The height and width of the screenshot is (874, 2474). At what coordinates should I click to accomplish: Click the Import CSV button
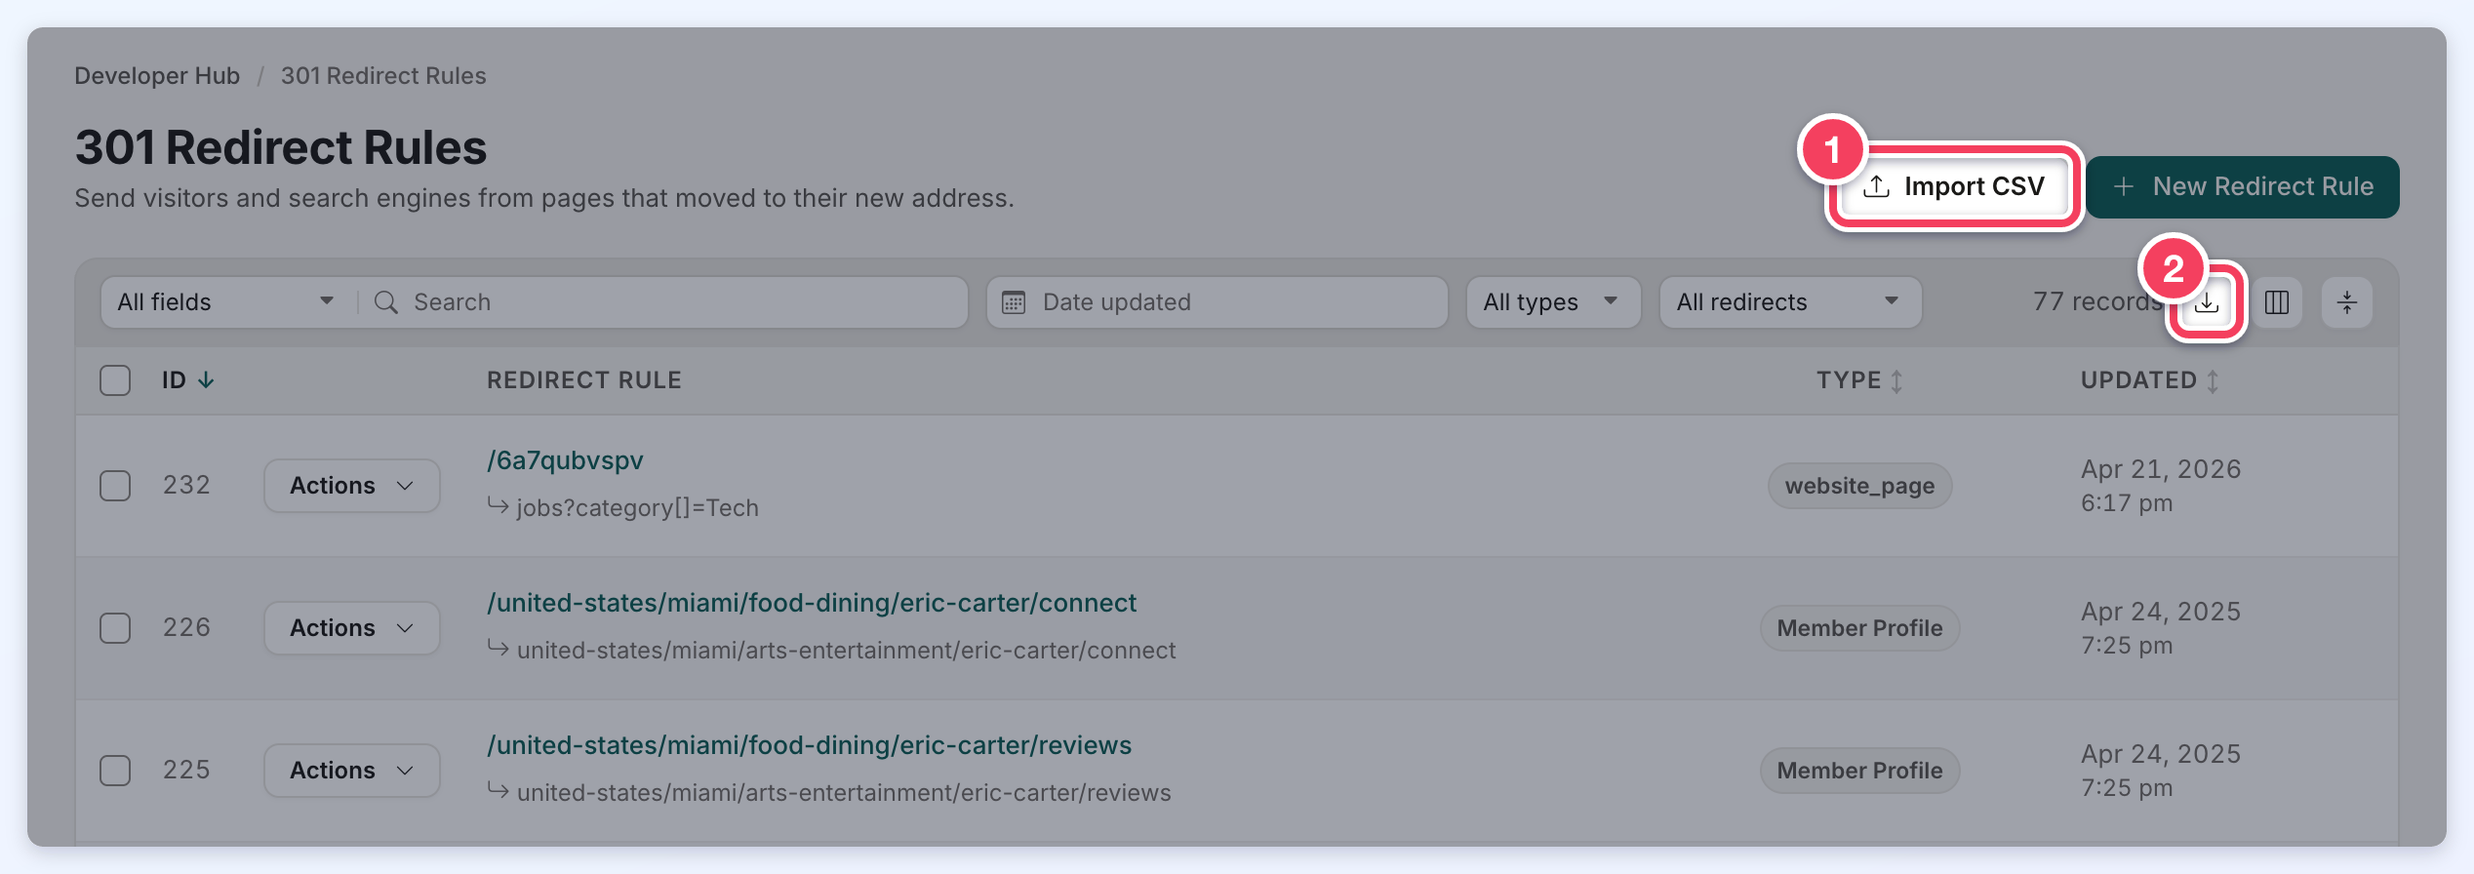tap(1954, 186)
